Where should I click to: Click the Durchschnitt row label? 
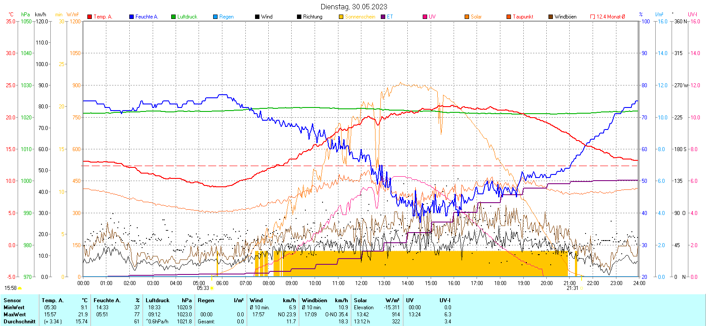(x=19, y=322)
